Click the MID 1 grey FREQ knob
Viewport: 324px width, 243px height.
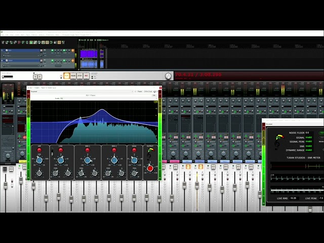click(x=81, y=173)
